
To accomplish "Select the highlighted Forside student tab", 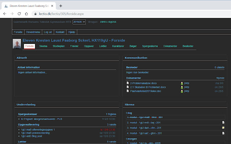I will (x=30, y=46).
